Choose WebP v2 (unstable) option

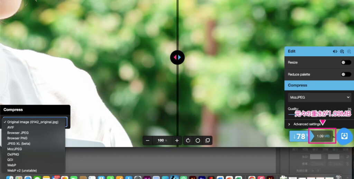tap(22, 171)
